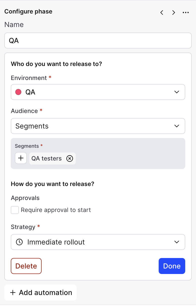Toggle approval requirement for this phase

pyautogui.click(x=15, y=210)
